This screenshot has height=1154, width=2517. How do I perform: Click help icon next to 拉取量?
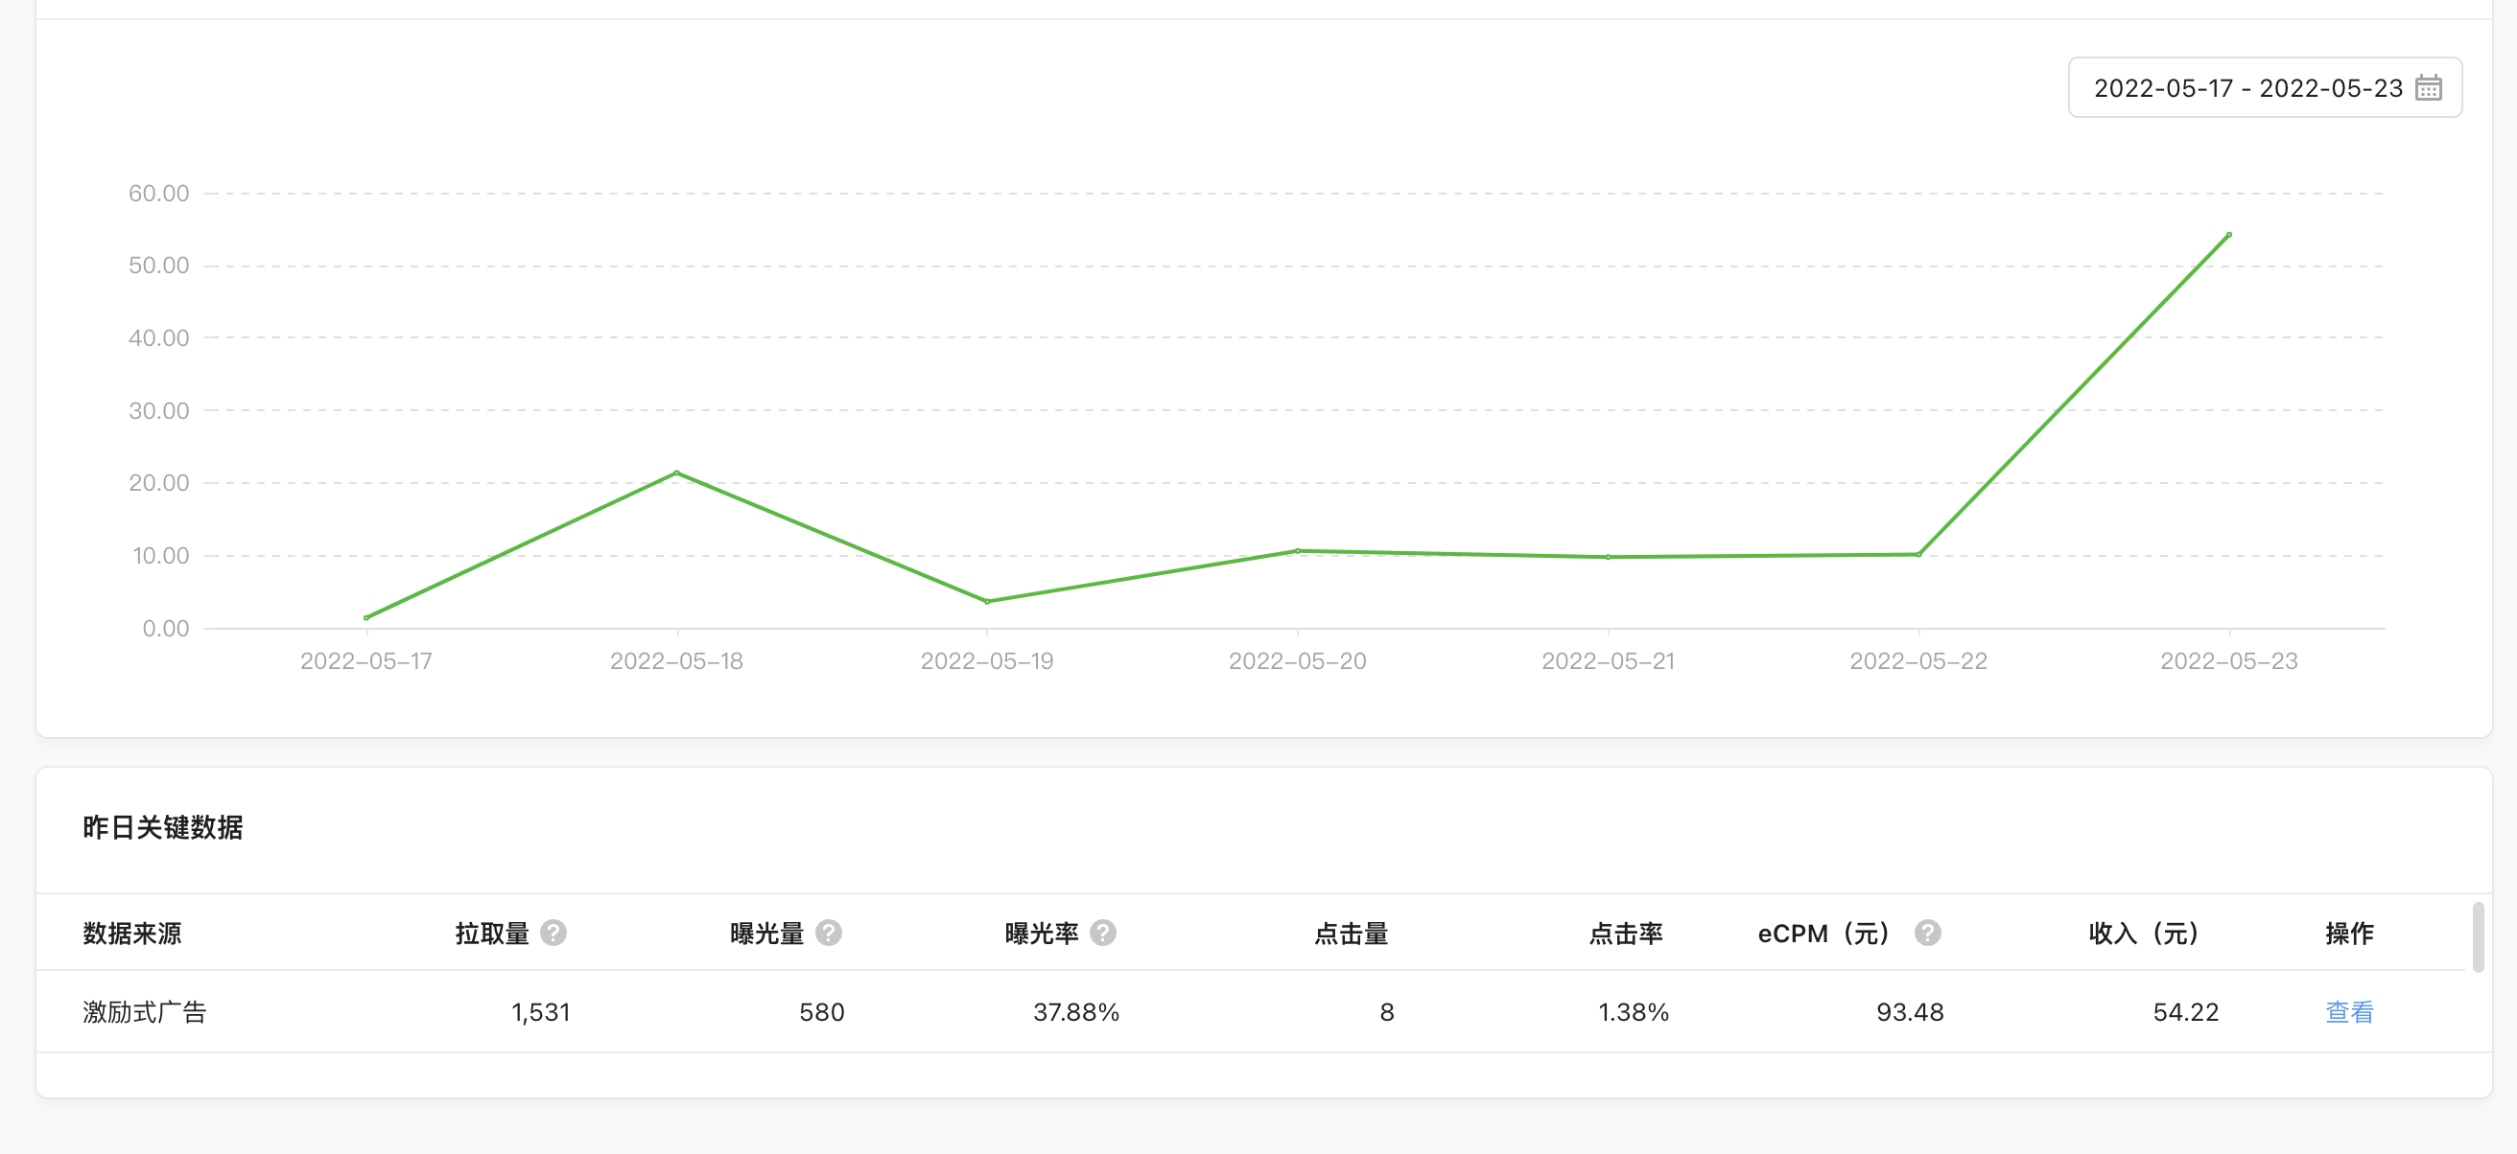tap(553, 934)
